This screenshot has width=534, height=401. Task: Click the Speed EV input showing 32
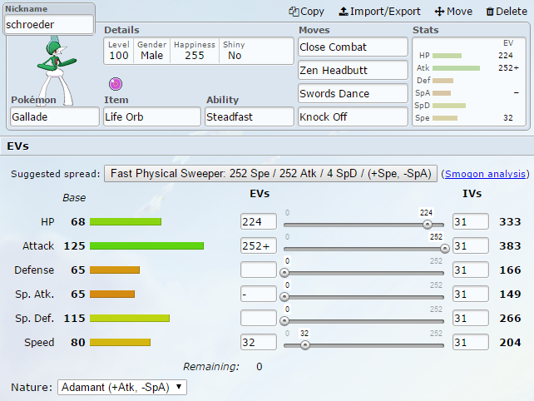(x=259, y=343)
